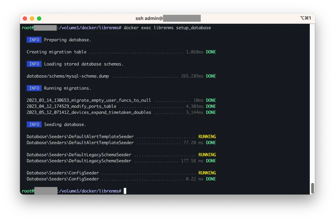Click the ⌥⌘1 shortcut indicator
This screenshot has width=335, height=221.
click(x=305, y=18)
